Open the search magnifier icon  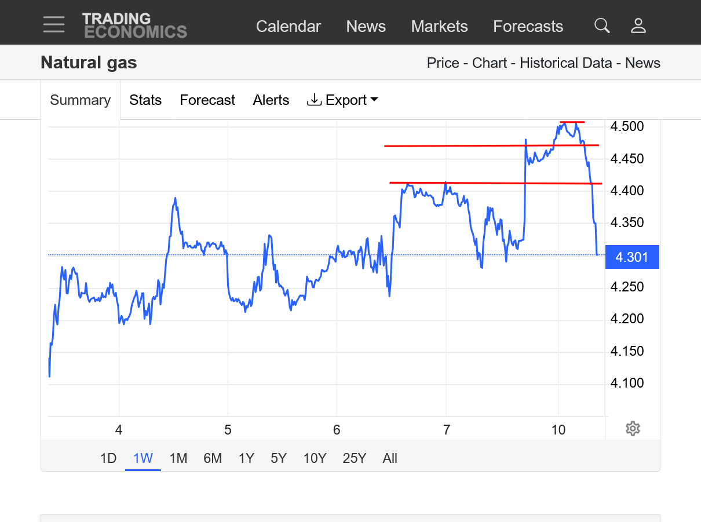(x=602, y=26)
